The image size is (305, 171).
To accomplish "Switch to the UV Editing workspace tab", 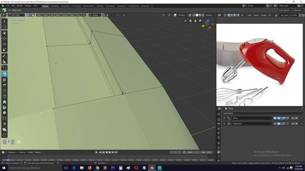I will 76,6.
